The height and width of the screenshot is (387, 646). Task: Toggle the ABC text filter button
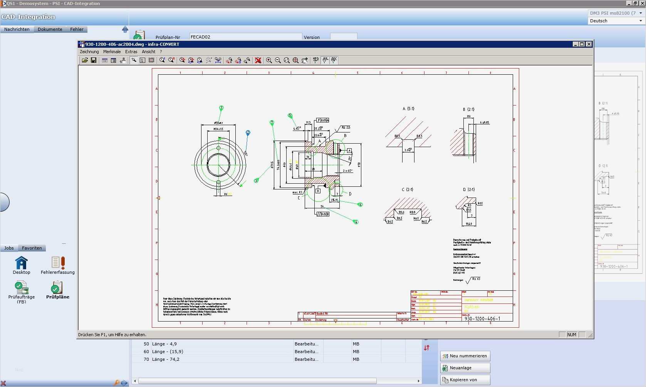[x=334, y=60]
